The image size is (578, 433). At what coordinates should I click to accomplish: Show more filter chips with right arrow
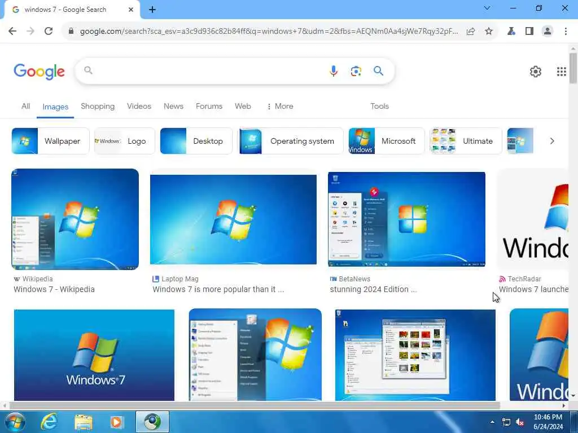click(552, 141)
